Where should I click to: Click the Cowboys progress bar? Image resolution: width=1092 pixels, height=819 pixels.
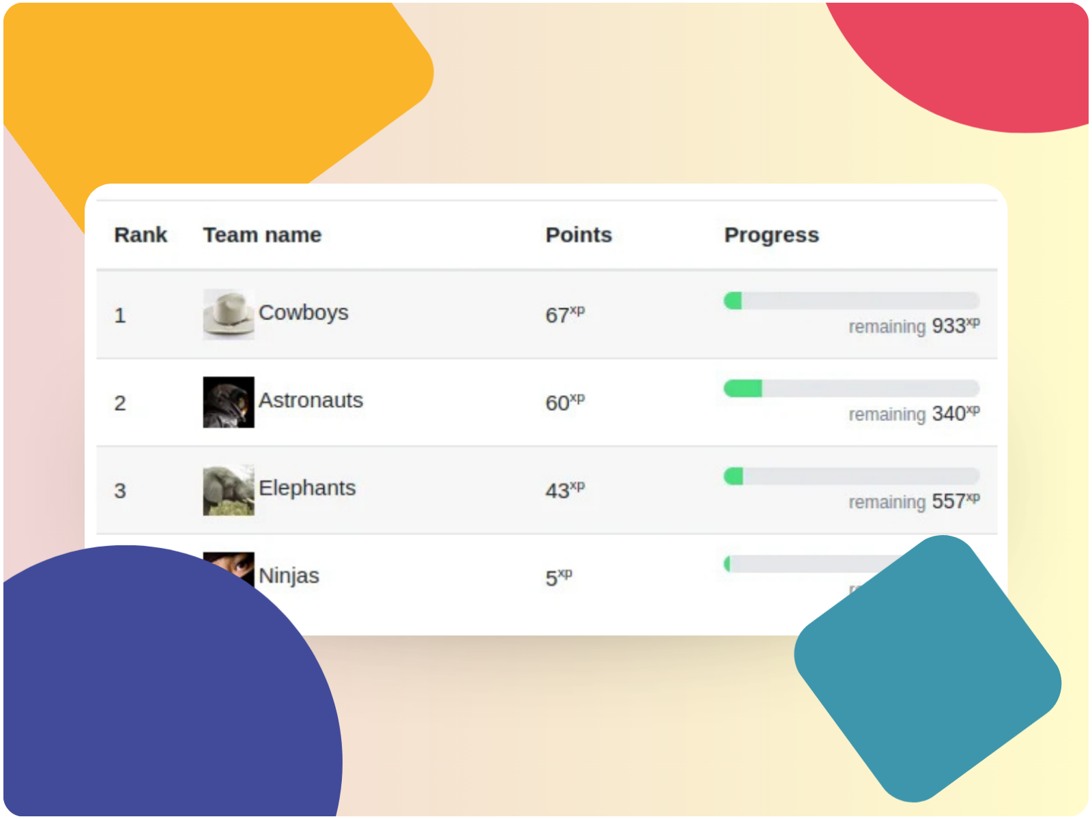click(x=852, y=300)
